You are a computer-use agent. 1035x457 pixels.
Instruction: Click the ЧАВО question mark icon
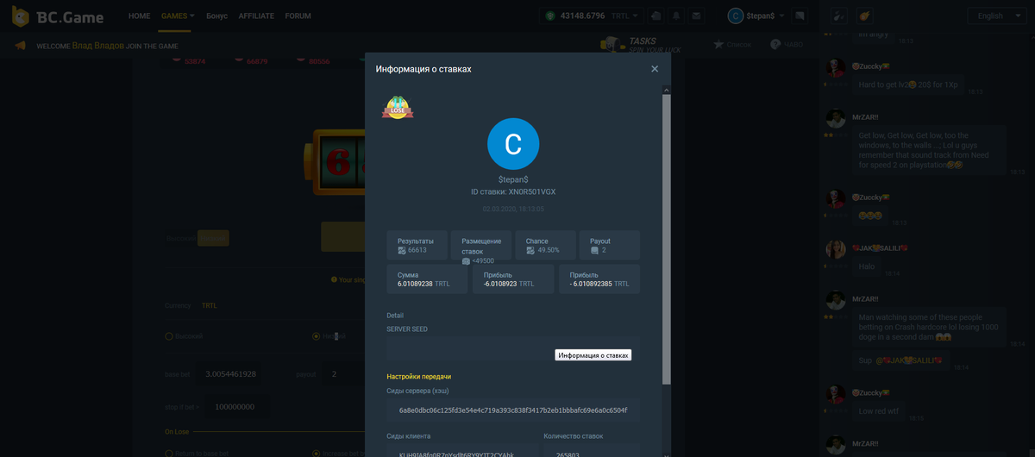point(776,44)
